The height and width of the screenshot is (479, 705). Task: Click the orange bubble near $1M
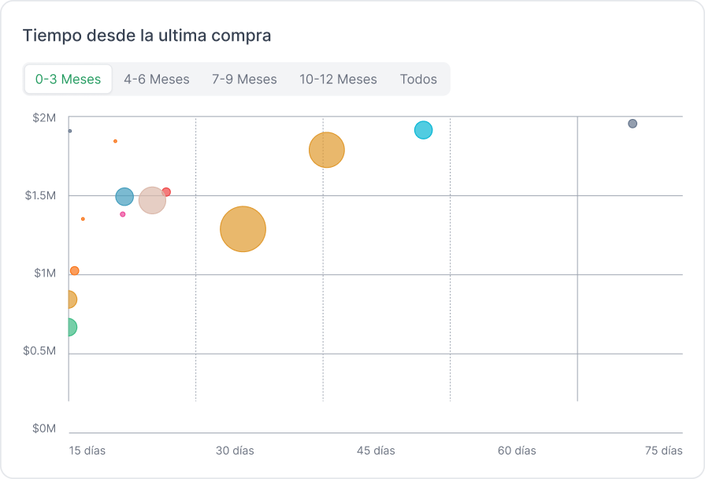[x=75, y=271]
